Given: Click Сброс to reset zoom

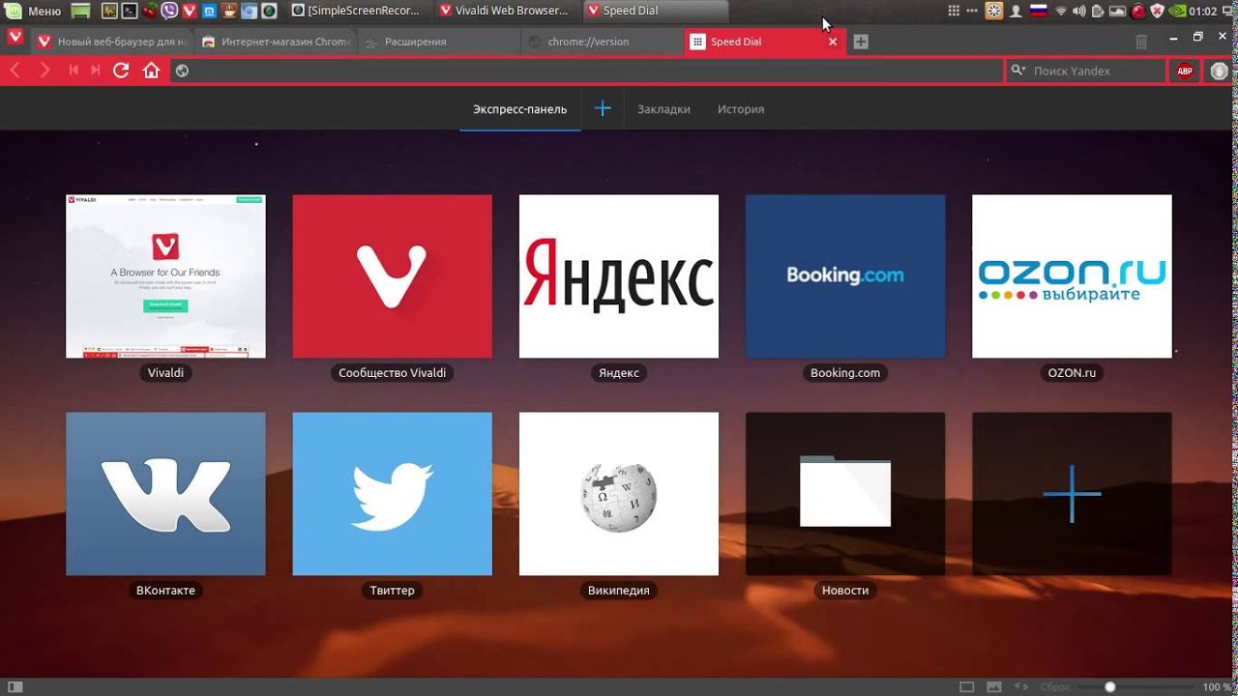Looking at the screenshot, I should point(1055,687).
